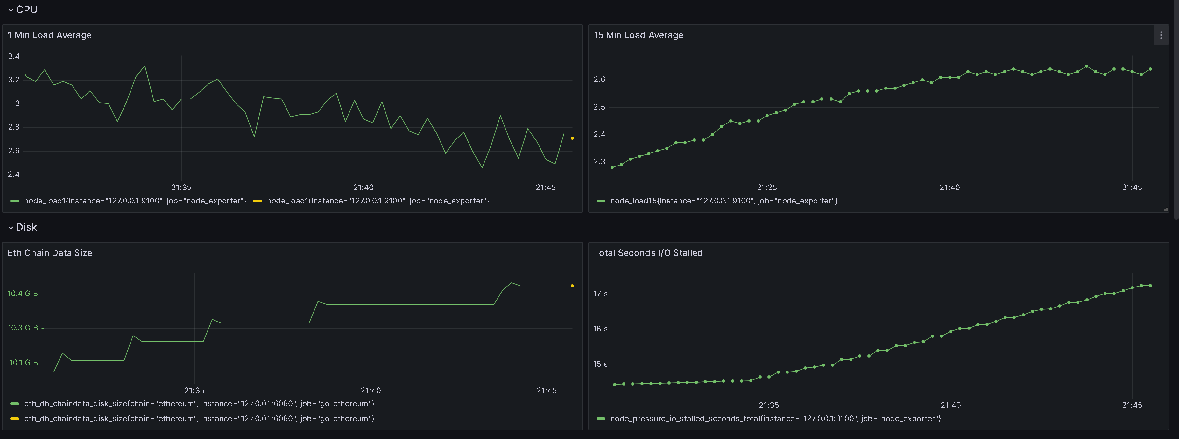Click yellow color swatch of node_load1 legend
Viewport: 1179px width, 439px height.
(257, 201)
